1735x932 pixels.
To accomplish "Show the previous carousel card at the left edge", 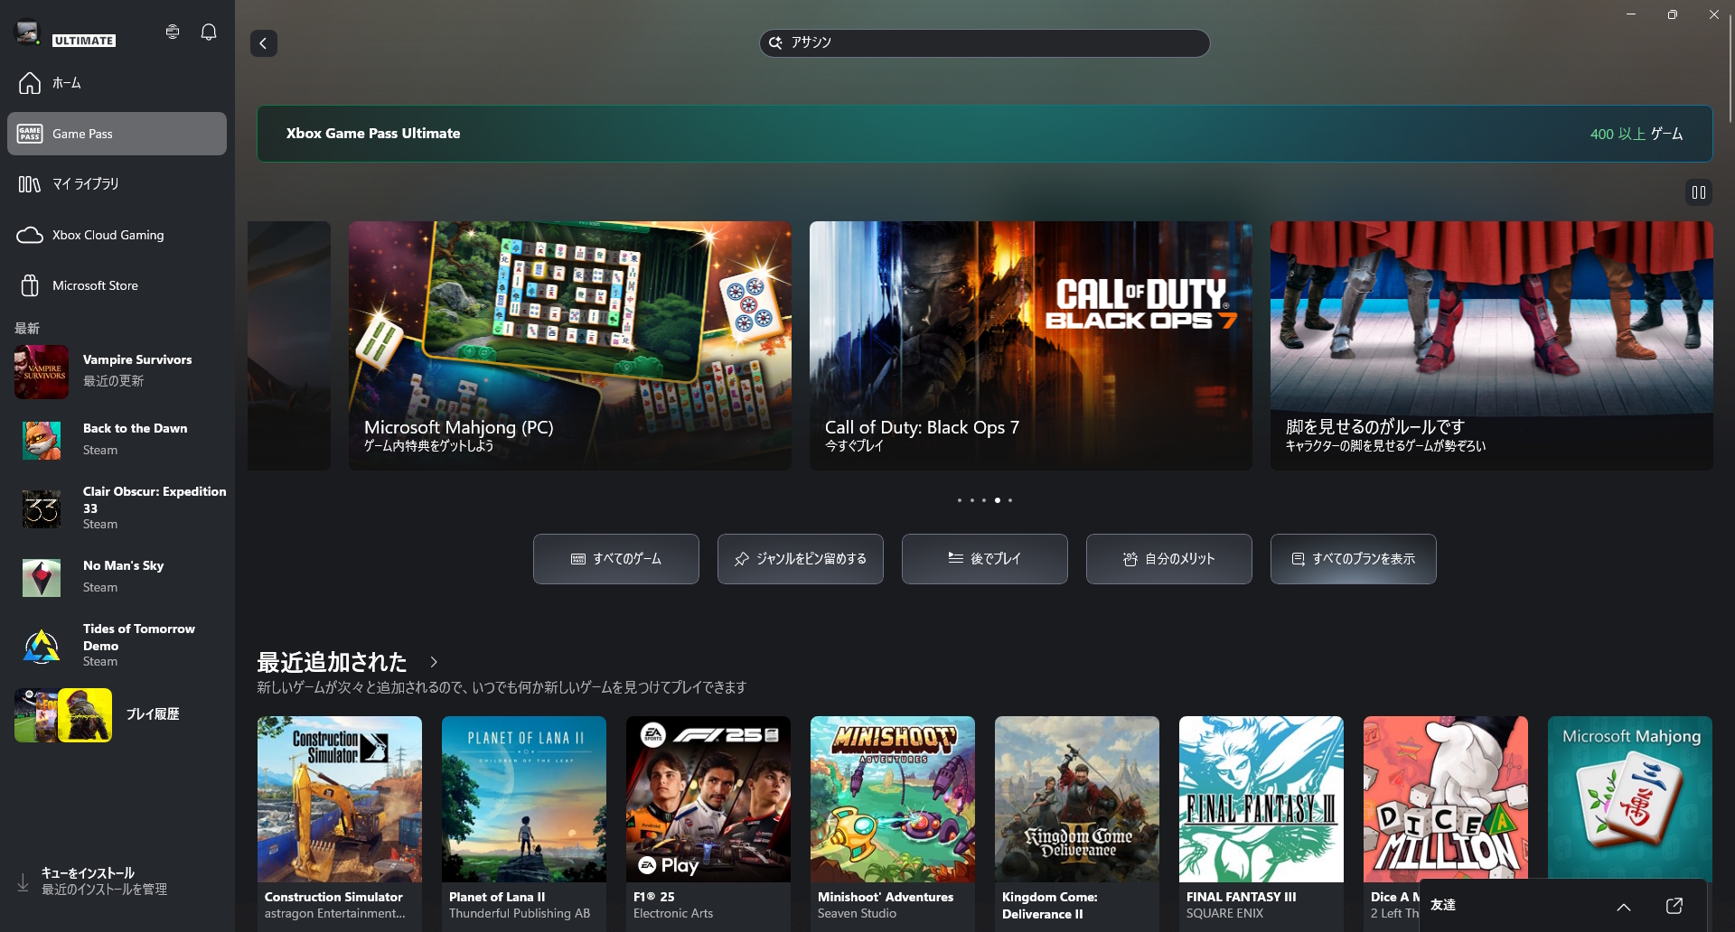I will pos(289,346).
